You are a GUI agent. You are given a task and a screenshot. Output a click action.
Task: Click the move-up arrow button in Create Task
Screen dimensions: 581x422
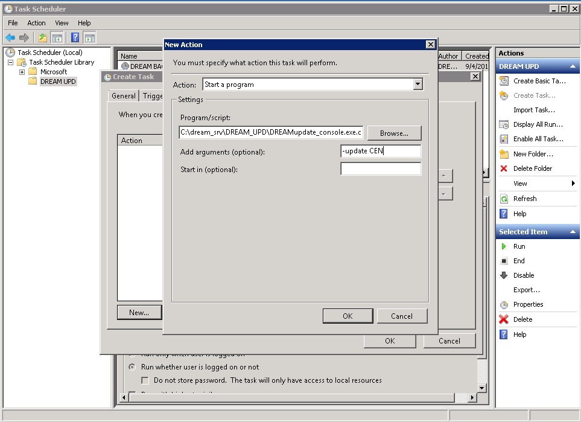444,176
